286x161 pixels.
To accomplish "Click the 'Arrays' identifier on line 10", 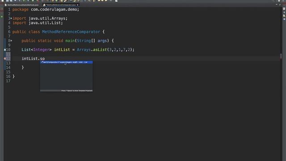I will click(x=84, y=50).
